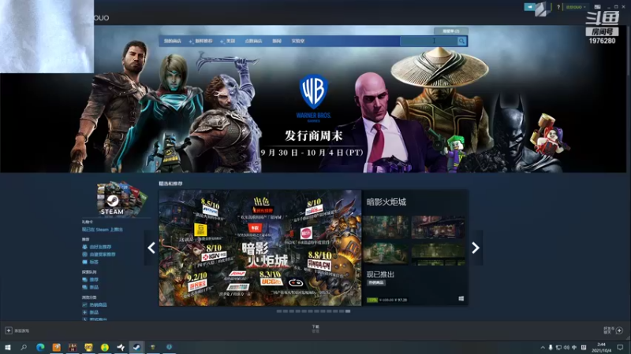
Task: Show next featured game with right arrow
Action: tap(476, 248)
